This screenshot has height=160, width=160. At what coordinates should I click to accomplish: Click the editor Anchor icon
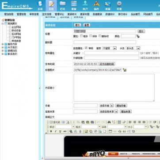(80, 131)
